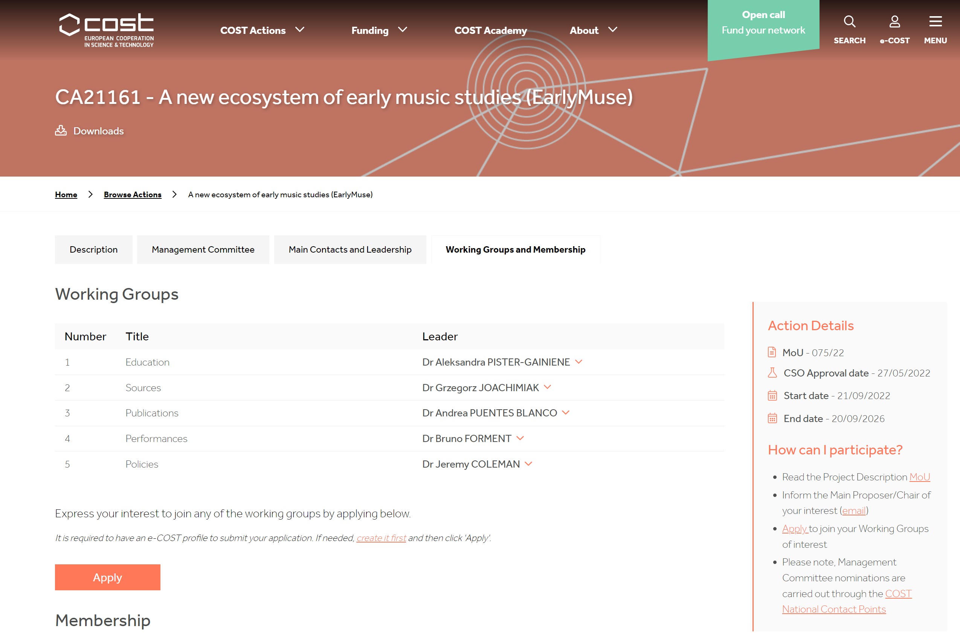Click the Education working group title

147,362
